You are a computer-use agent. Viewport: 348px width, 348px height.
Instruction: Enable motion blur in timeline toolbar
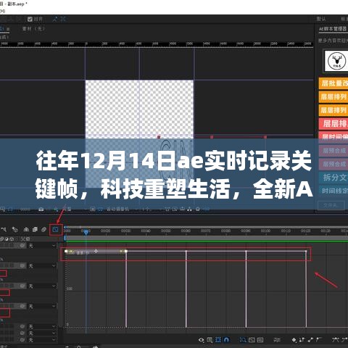click(x=43, y=229)
